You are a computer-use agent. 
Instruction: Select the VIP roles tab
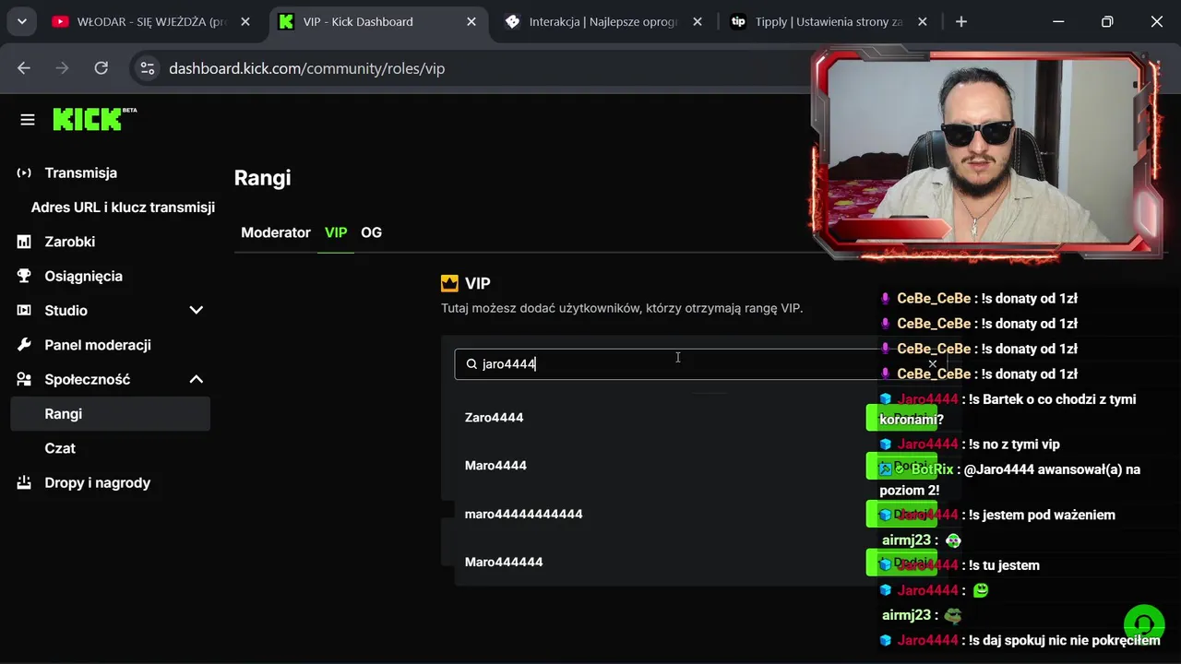(x=336, y=232)
